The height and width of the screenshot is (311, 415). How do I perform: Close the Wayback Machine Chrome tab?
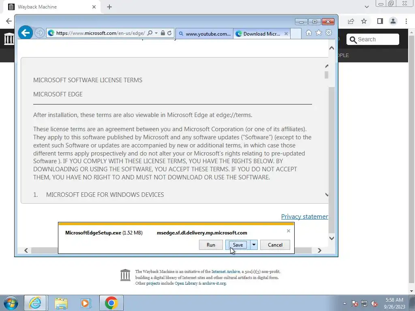tap(94, 7)
